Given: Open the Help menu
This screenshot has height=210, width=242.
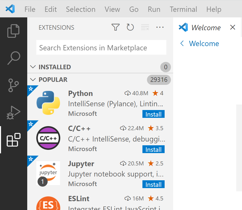Looking at the screenshot, I should (x=214, y=9).
